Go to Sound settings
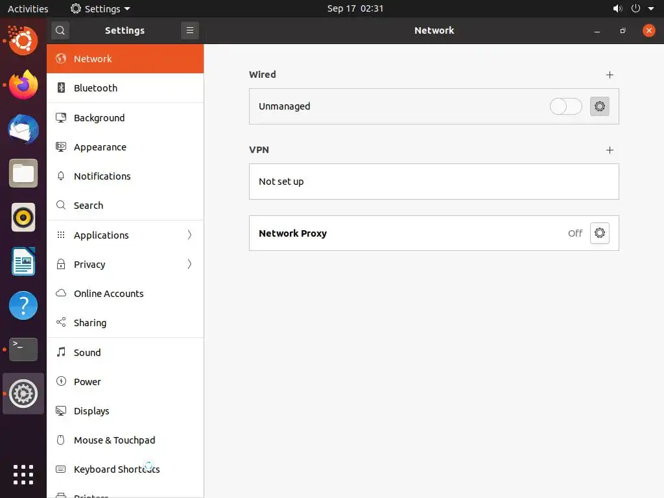The image size is (664, 498). (125, 352)
